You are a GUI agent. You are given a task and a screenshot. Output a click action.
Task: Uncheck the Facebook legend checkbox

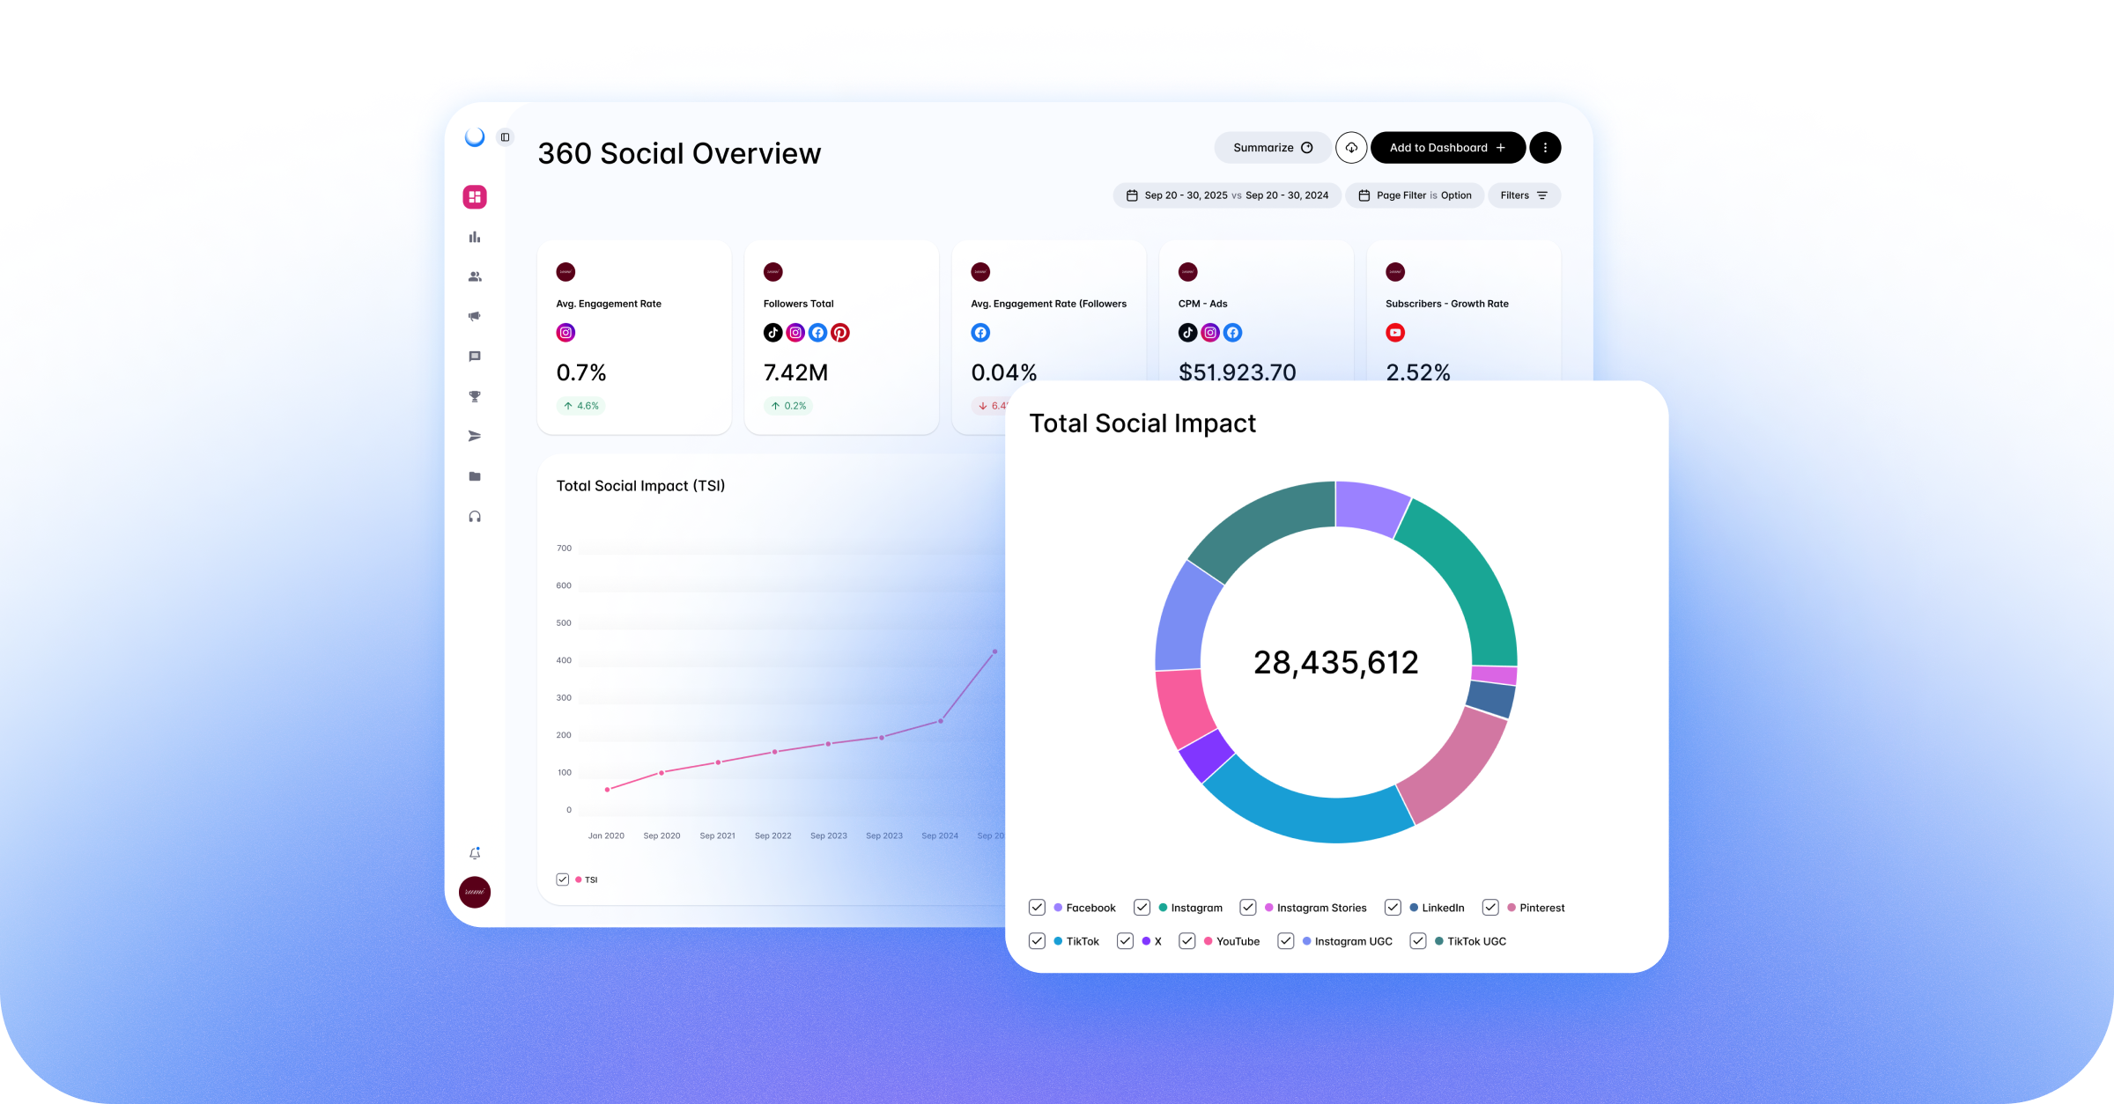pyautogui.click(x=1037, y=908)
